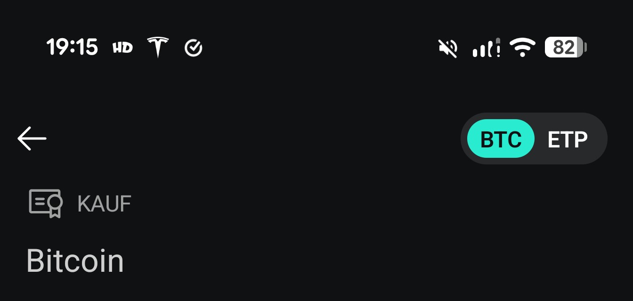Tap the 19:15 clock display

72,48
